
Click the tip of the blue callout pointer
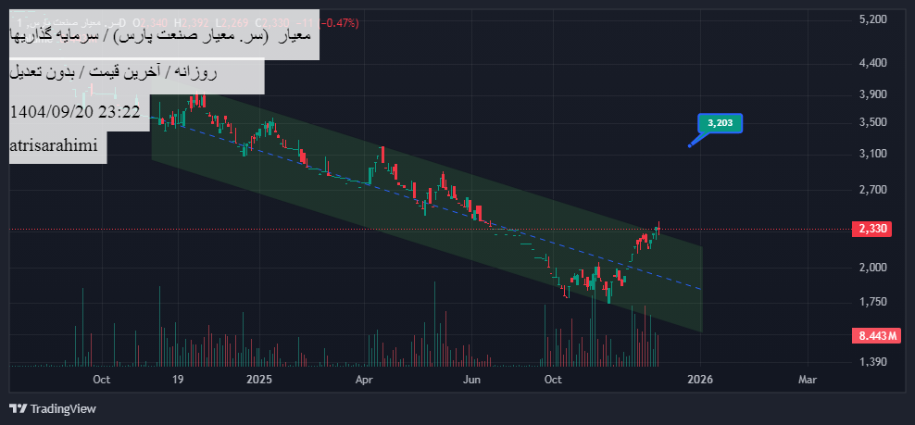689,145
